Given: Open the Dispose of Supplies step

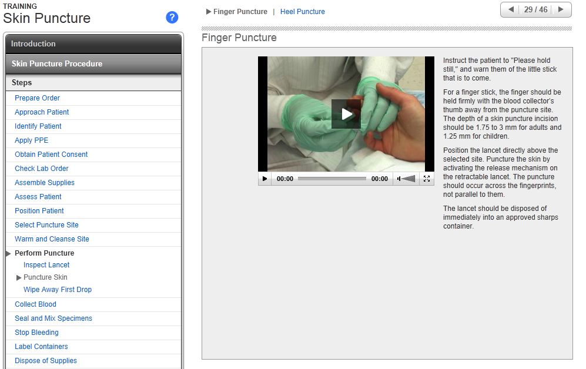Looking at the screenshot, I should pos(46,361).
